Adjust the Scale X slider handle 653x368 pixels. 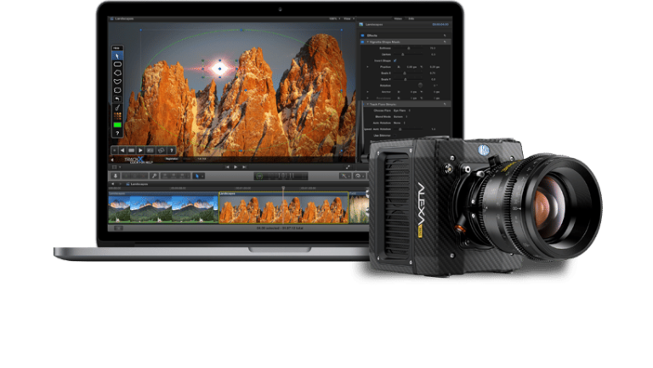point(405,73)
